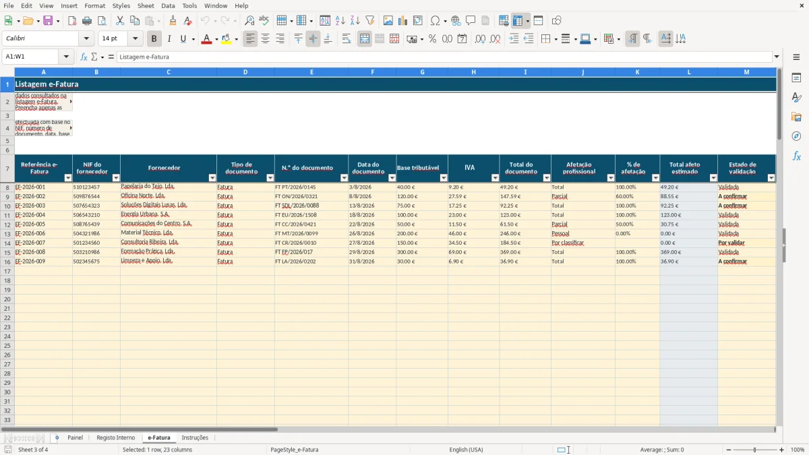Image resolution: width=809 pixels, height=455 pixels.
Task: Open the Export as PDF tool
Action: (x=72, y=21)
